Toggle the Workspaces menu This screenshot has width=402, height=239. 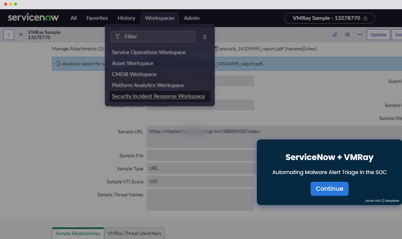pyautogui.click(x=159, y=18)
